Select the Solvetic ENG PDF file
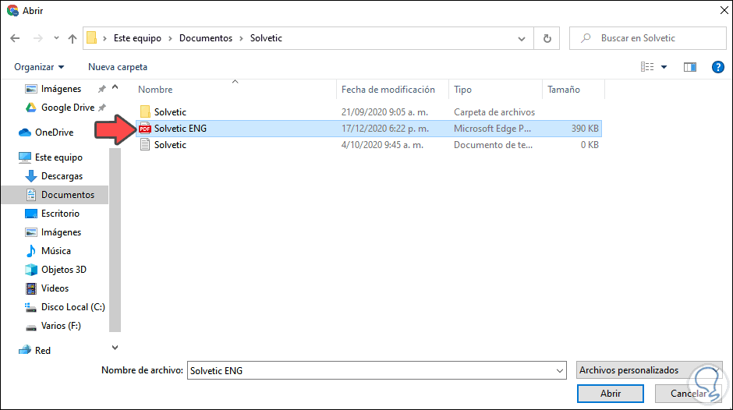The height and width of the screenshot is (410, 733). point(180,129)
